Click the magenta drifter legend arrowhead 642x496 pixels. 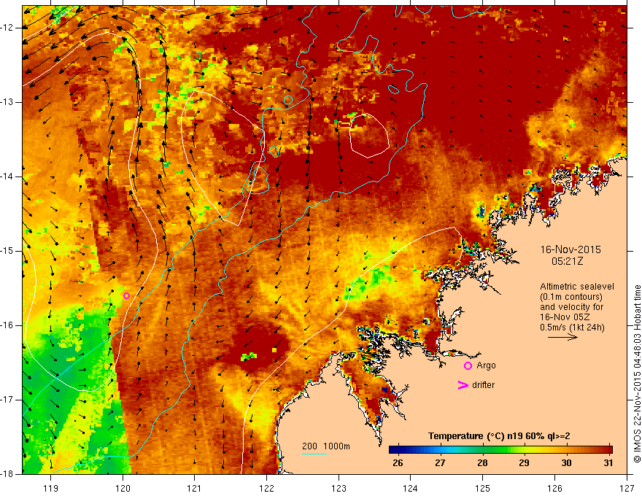coord(463,385)
